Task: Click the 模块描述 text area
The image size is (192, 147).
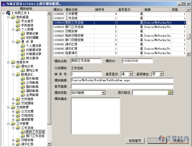Action: pos(96,116)
